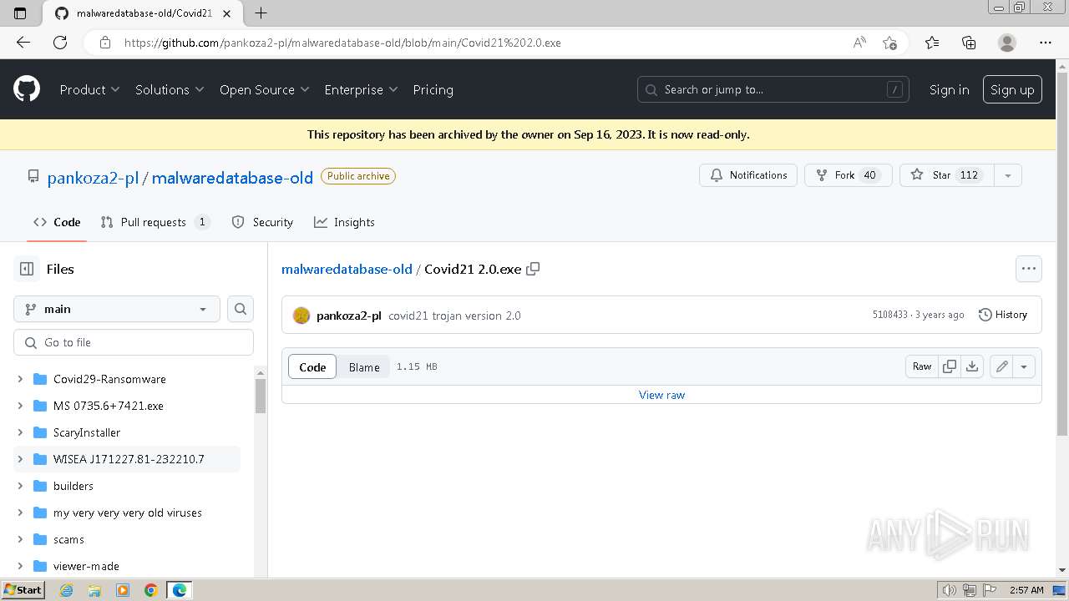Focus the Search or jump to field
1069x601 pixels.
(x=774, y=89)
